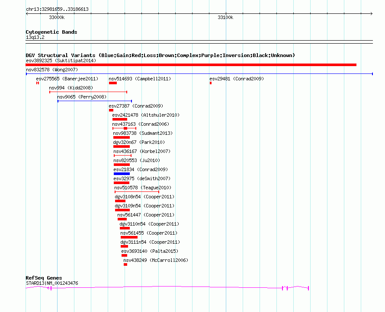This screenshot has width=385, height=312.
Task: Open the nsv832578 (Wong2007) variant label
Action: (52, 70)
